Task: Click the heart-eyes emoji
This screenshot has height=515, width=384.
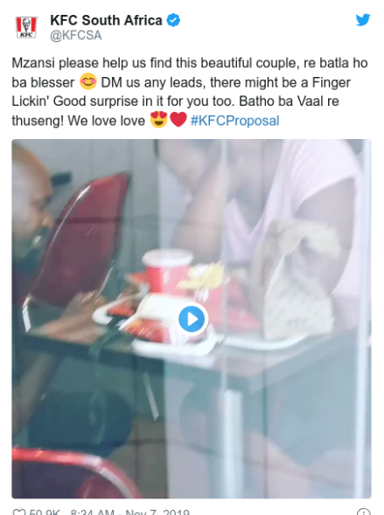Action: pyautogui.click(x=158, y=120)
